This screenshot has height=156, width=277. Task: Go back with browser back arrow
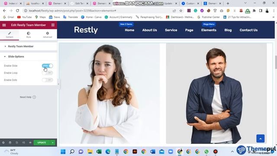tap(4, 10)
